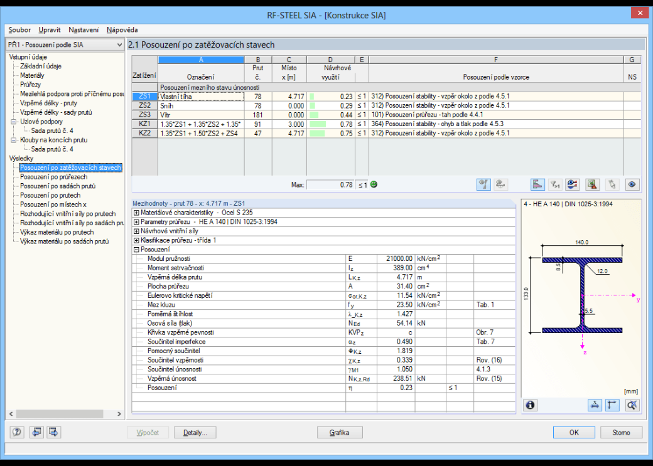Click the Eulerovo kritické napětí row
Screen dimensions: 653x466
[323, 296]
